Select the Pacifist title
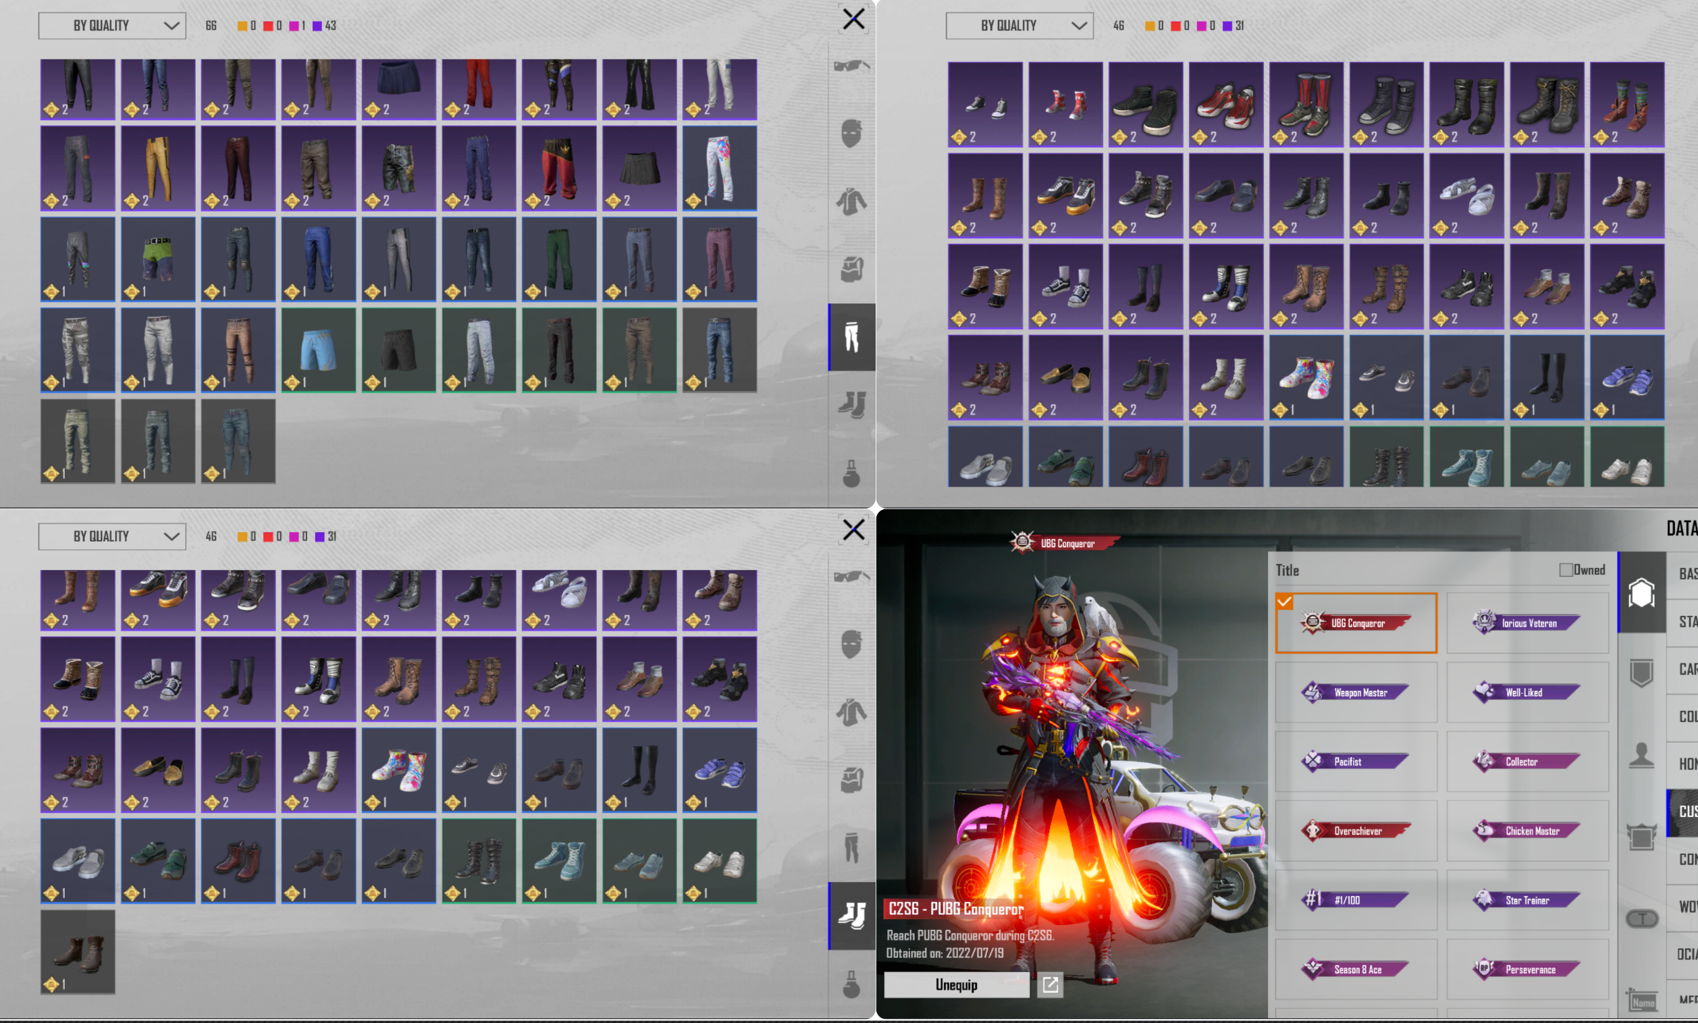The height and width of the screenshot is (1023, 1698). (x=1356, y=762)
